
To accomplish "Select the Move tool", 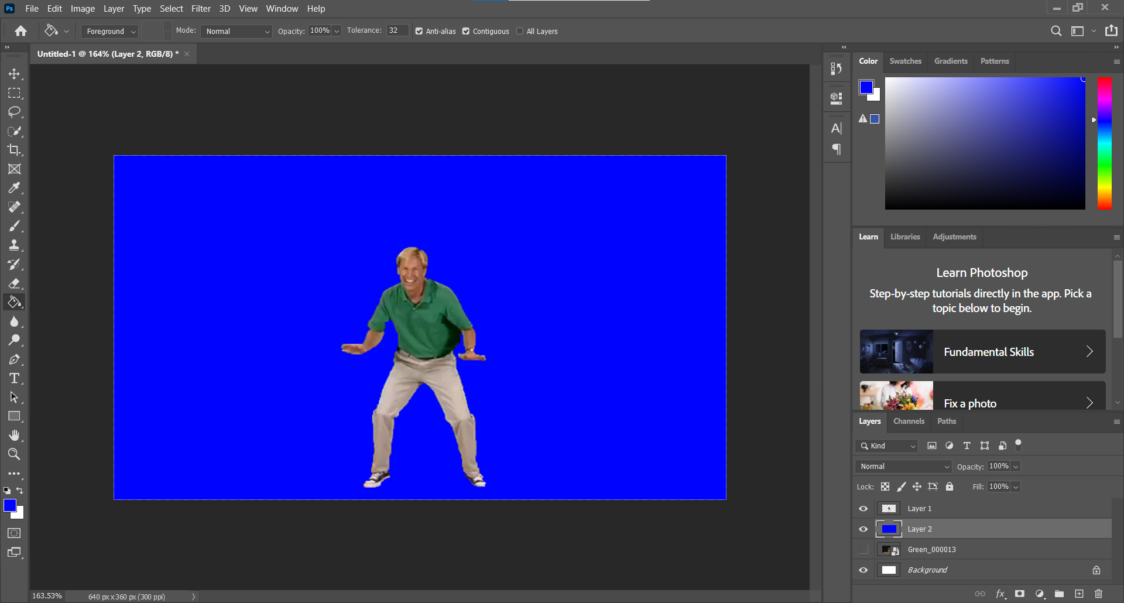I will pyautogui.click(x=14, y=74).
